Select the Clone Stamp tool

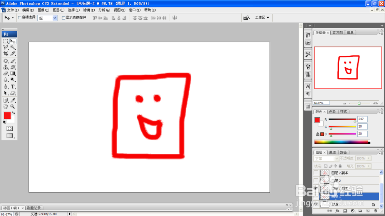pos(6,67)
